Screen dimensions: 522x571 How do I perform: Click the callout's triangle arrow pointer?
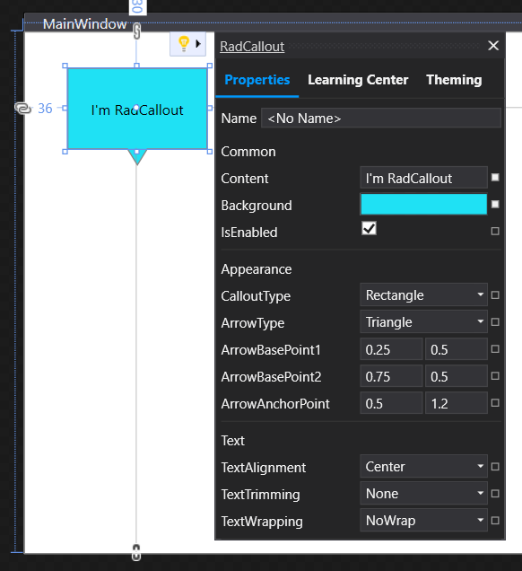click(x=137, y=157)
